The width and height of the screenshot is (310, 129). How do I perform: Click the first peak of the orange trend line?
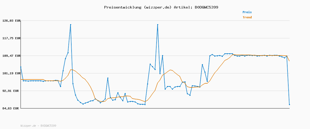coord(71,70)
